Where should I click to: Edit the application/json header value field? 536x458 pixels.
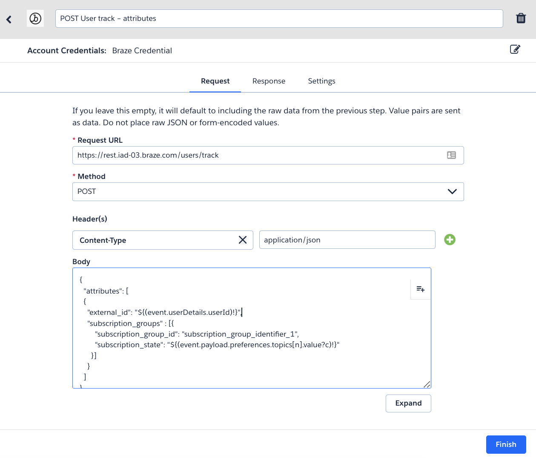click(347, 240)
